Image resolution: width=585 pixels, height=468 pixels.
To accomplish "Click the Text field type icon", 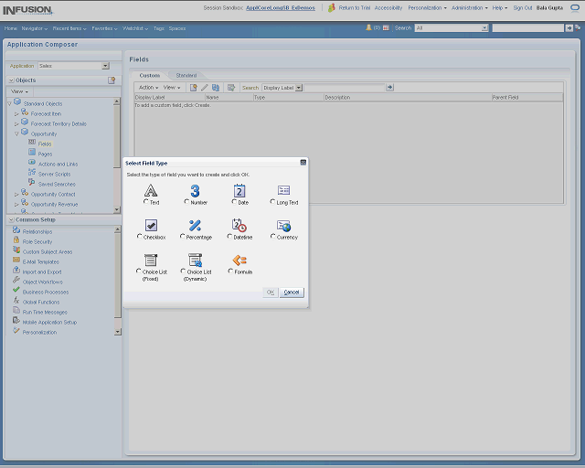I will point(151,190).
